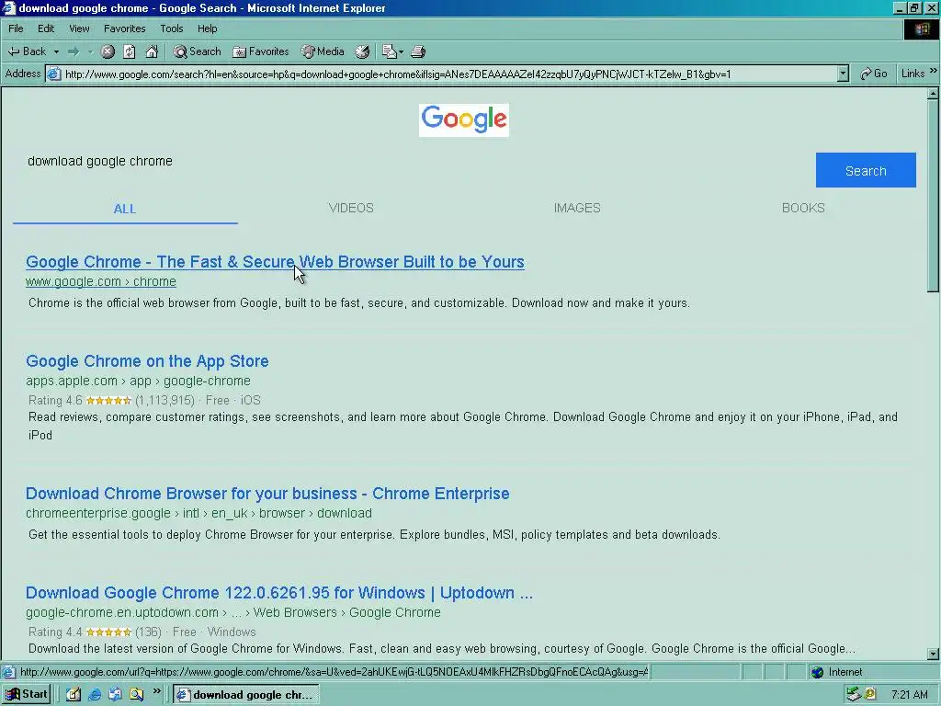Click the google-chrome.en.uptodown.com breadcrumb text
The image size is (941, 706).
coord(232,612)
